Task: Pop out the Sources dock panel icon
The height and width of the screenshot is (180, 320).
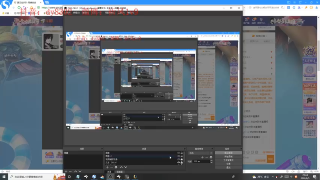Action: pos(185,149)
